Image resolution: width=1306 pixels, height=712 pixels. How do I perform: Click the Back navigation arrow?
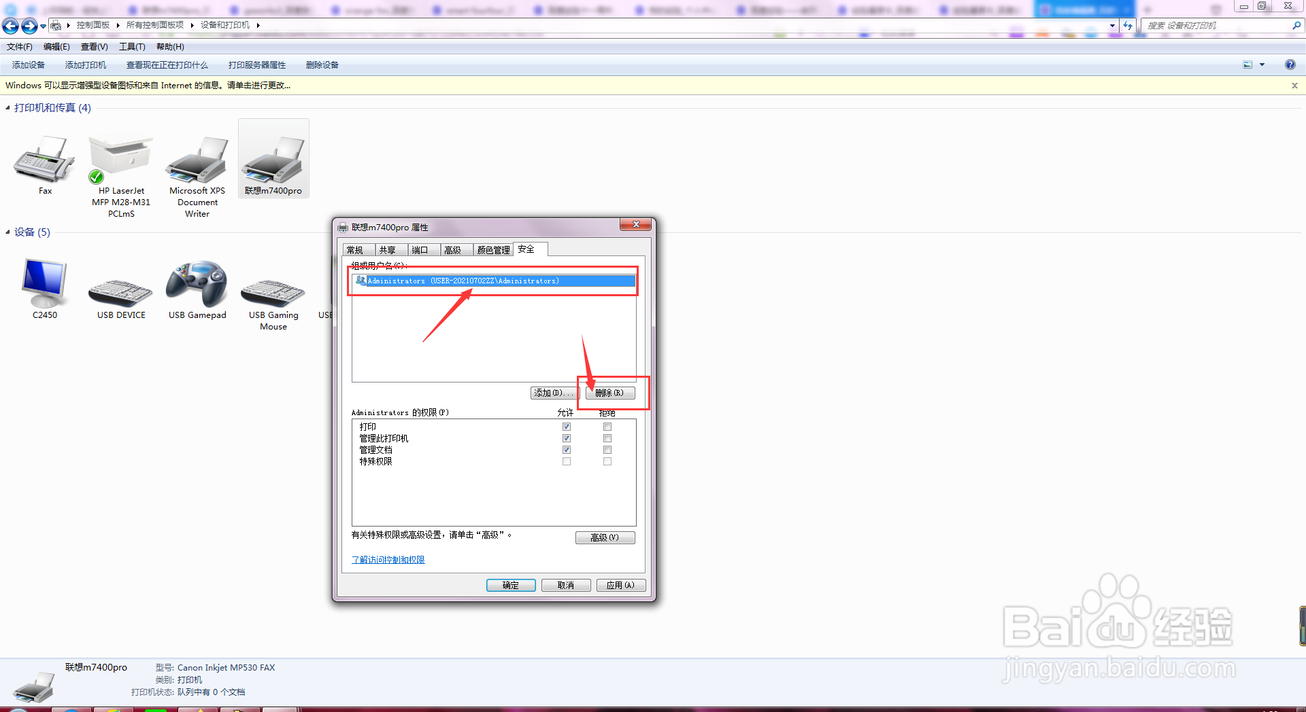coord(11,26)
